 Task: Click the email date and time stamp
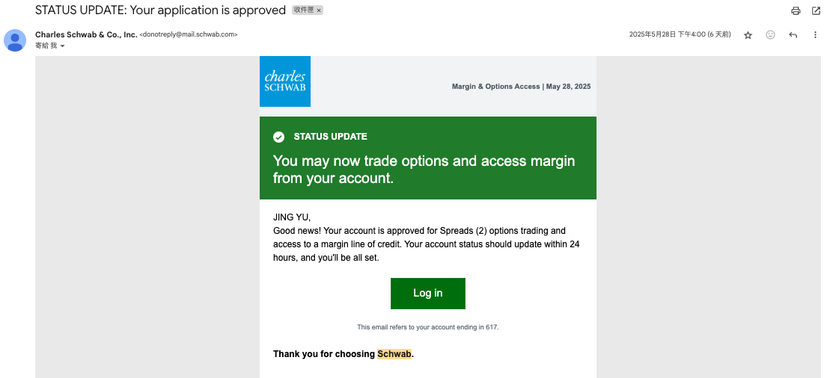[680, 34]
